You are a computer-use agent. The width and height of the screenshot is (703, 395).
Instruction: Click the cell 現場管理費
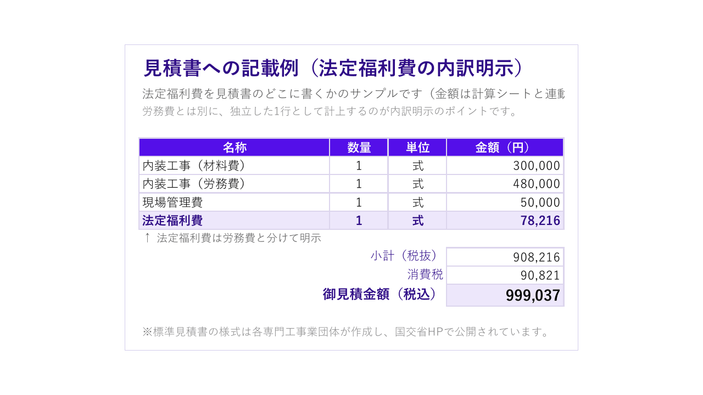[x=235, y=202]
